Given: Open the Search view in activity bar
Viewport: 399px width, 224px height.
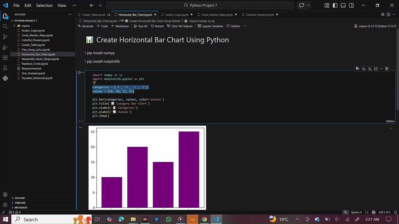Looking at the screenshot, I should [x=5, y=26].
